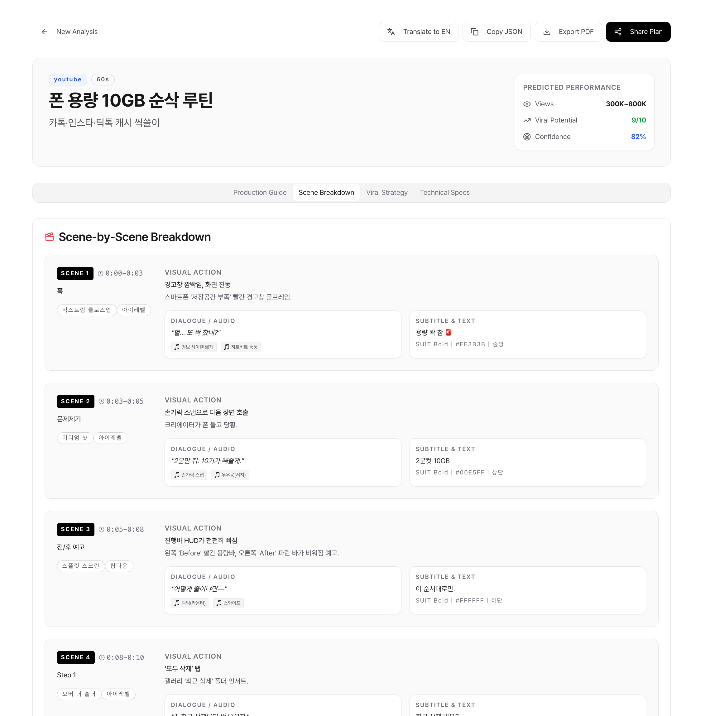Click the music note on 경보 사이렌 짧게 tag
Viewport: 710px width, 716px height.
177,347
